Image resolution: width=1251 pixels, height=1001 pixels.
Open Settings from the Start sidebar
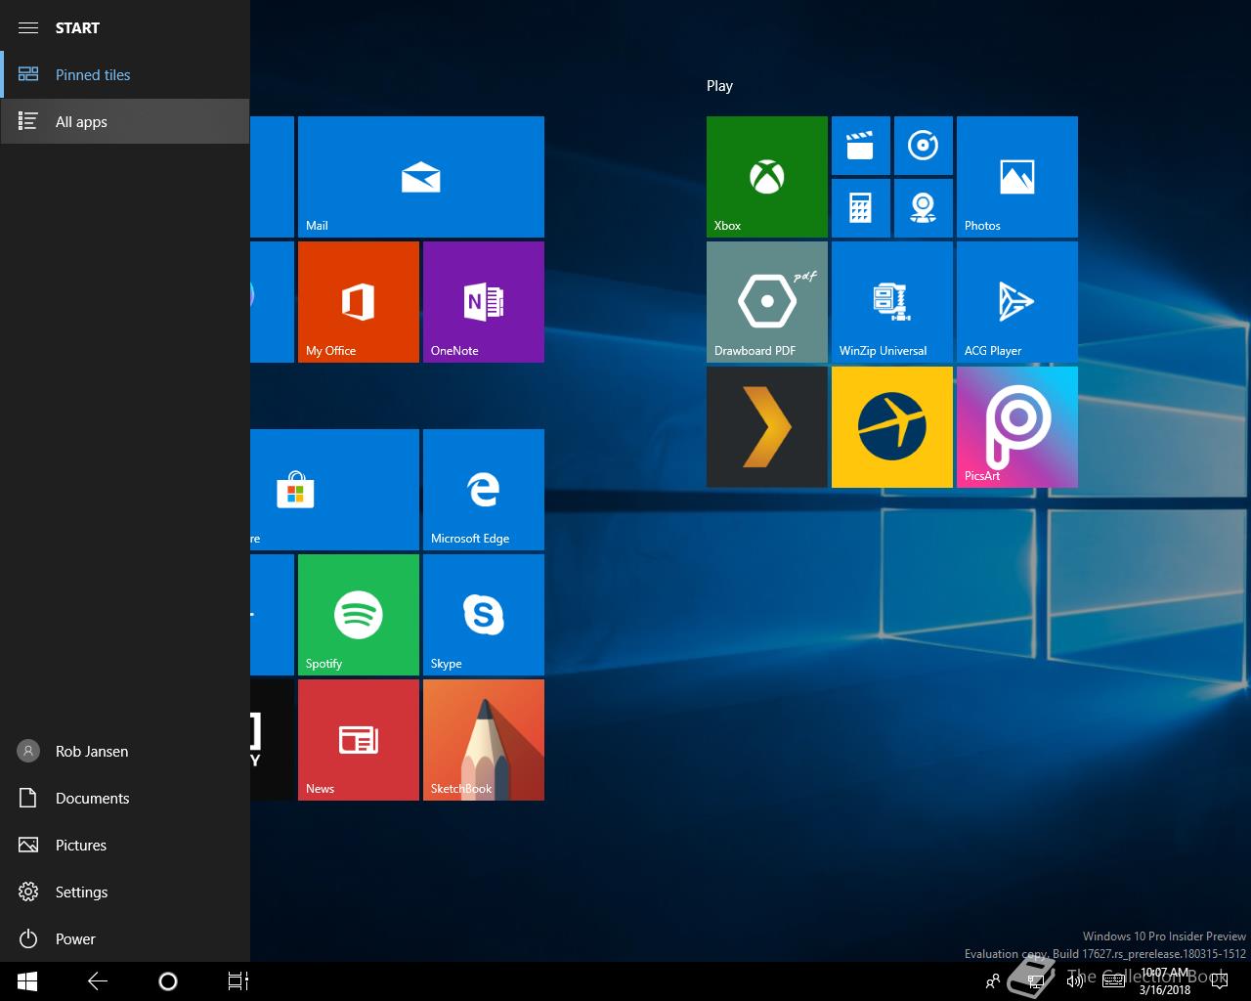(125, 892)
